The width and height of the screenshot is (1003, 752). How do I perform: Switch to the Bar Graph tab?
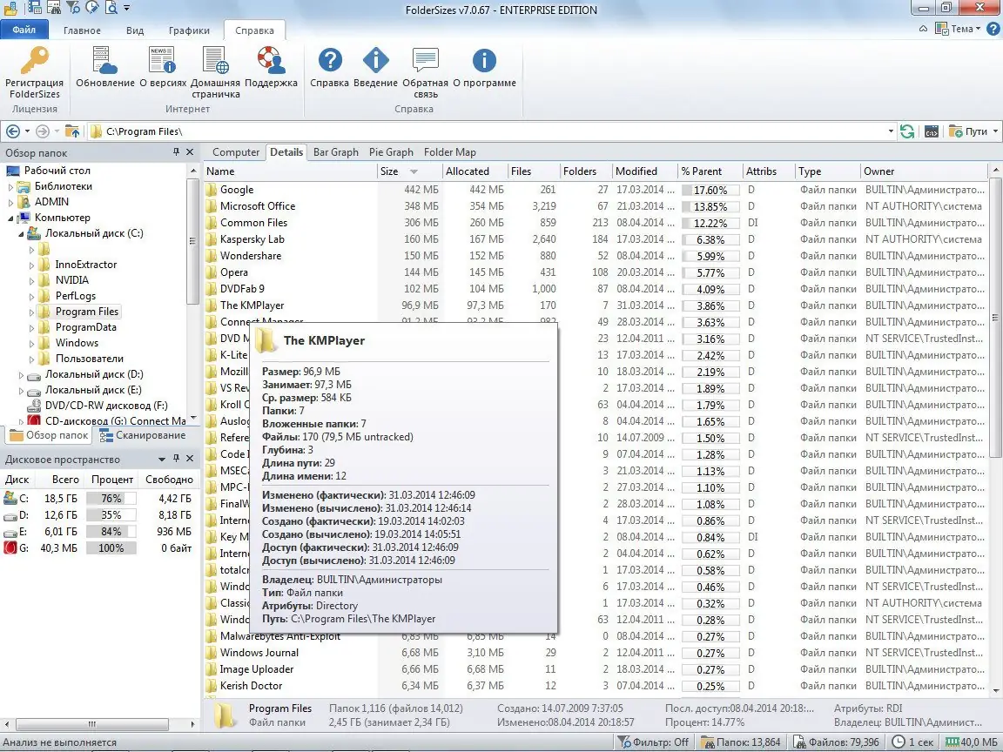[336, 152]
